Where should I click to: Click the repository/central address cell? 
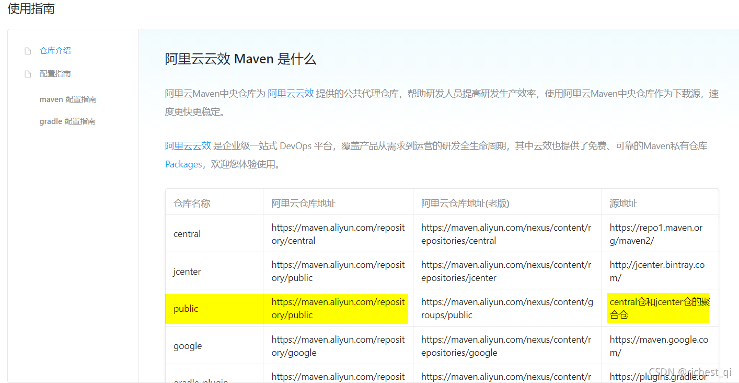coord(338,234)
